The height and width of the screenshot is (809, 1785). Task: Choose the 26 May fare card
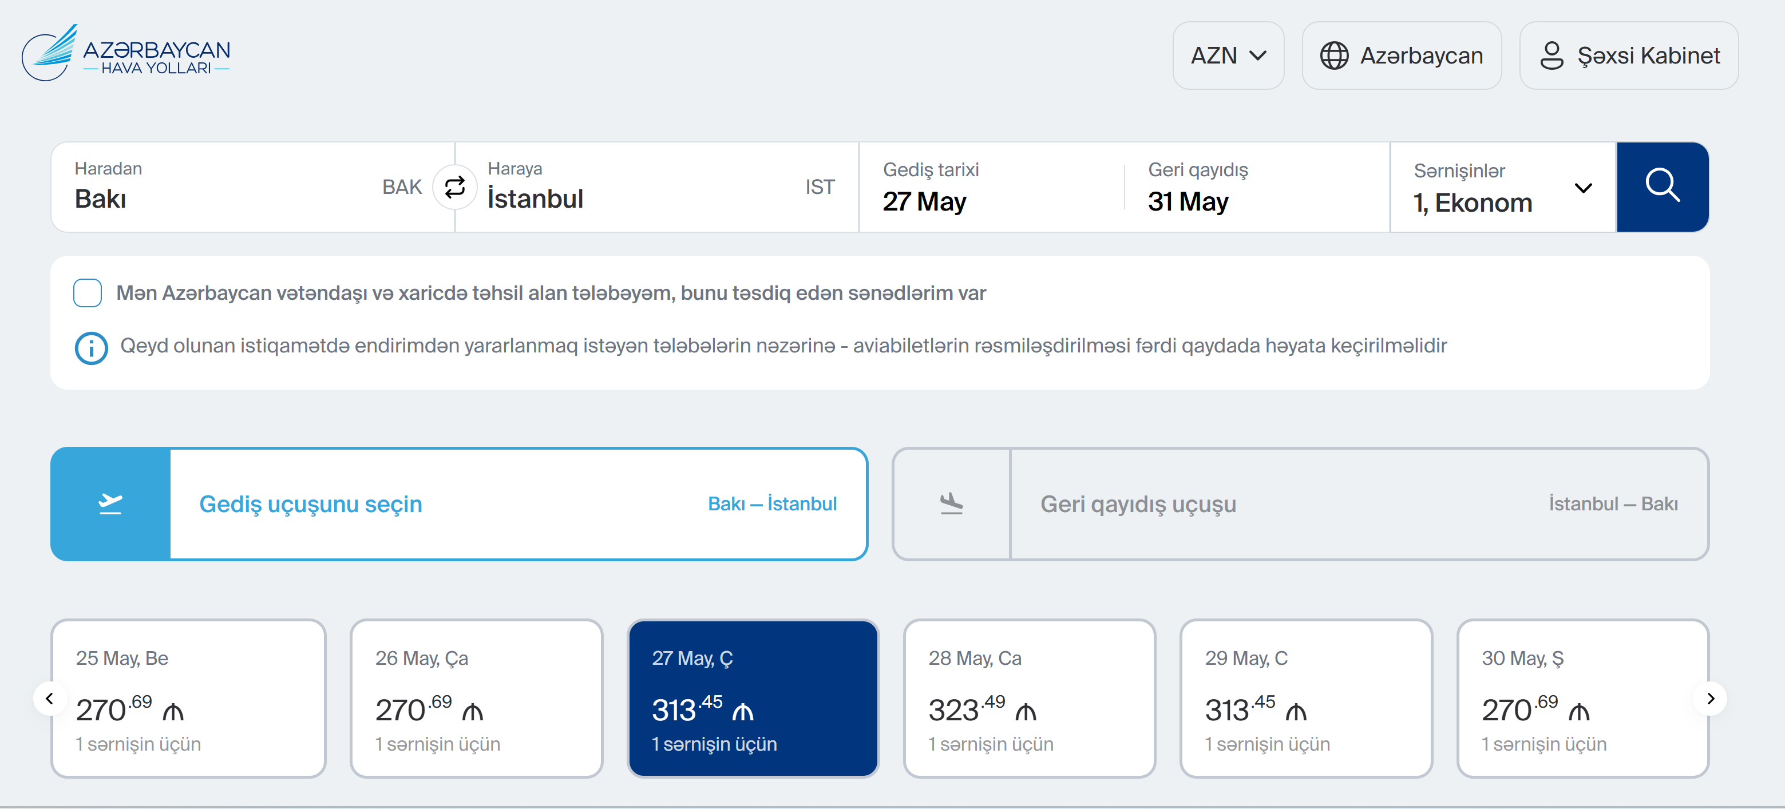[x=476, y=698]
